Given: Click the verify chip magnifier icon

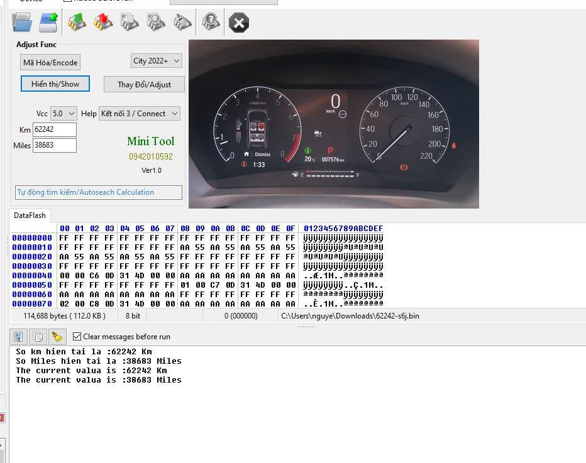Looking at the screenshot, I should (x=156, y=23).
